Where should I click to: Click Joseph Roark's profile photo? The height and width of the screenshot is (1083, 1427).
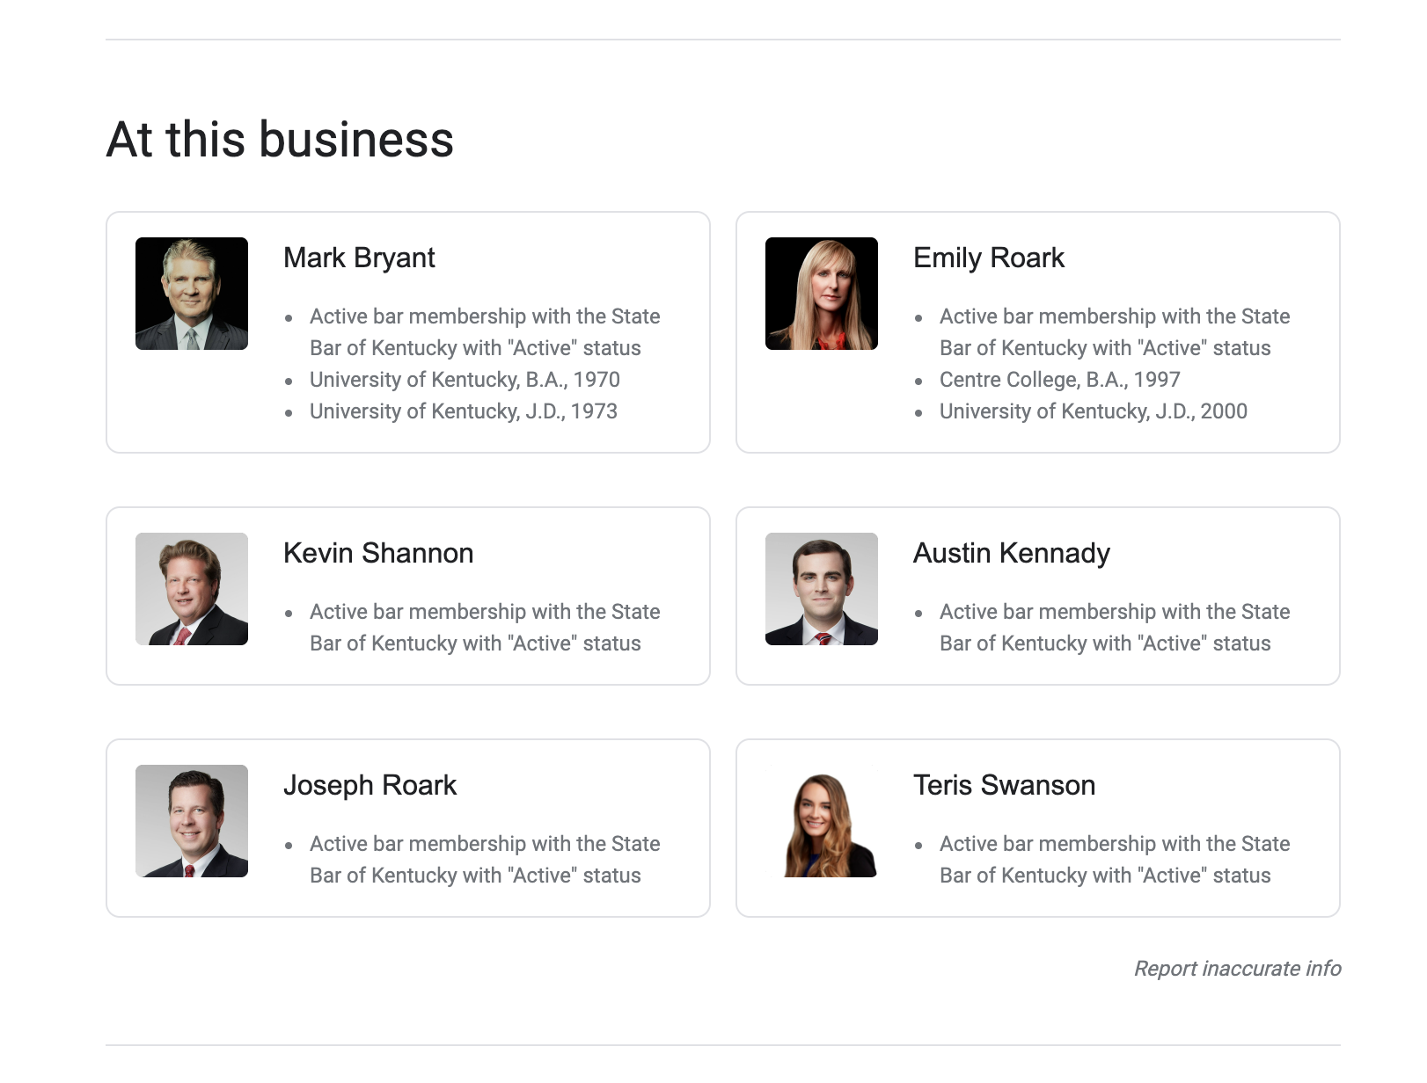click(192, 821)
